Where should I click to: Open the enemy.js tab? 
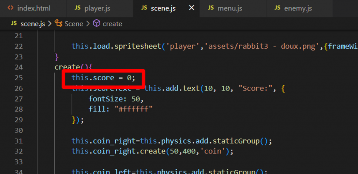(299, 8)
